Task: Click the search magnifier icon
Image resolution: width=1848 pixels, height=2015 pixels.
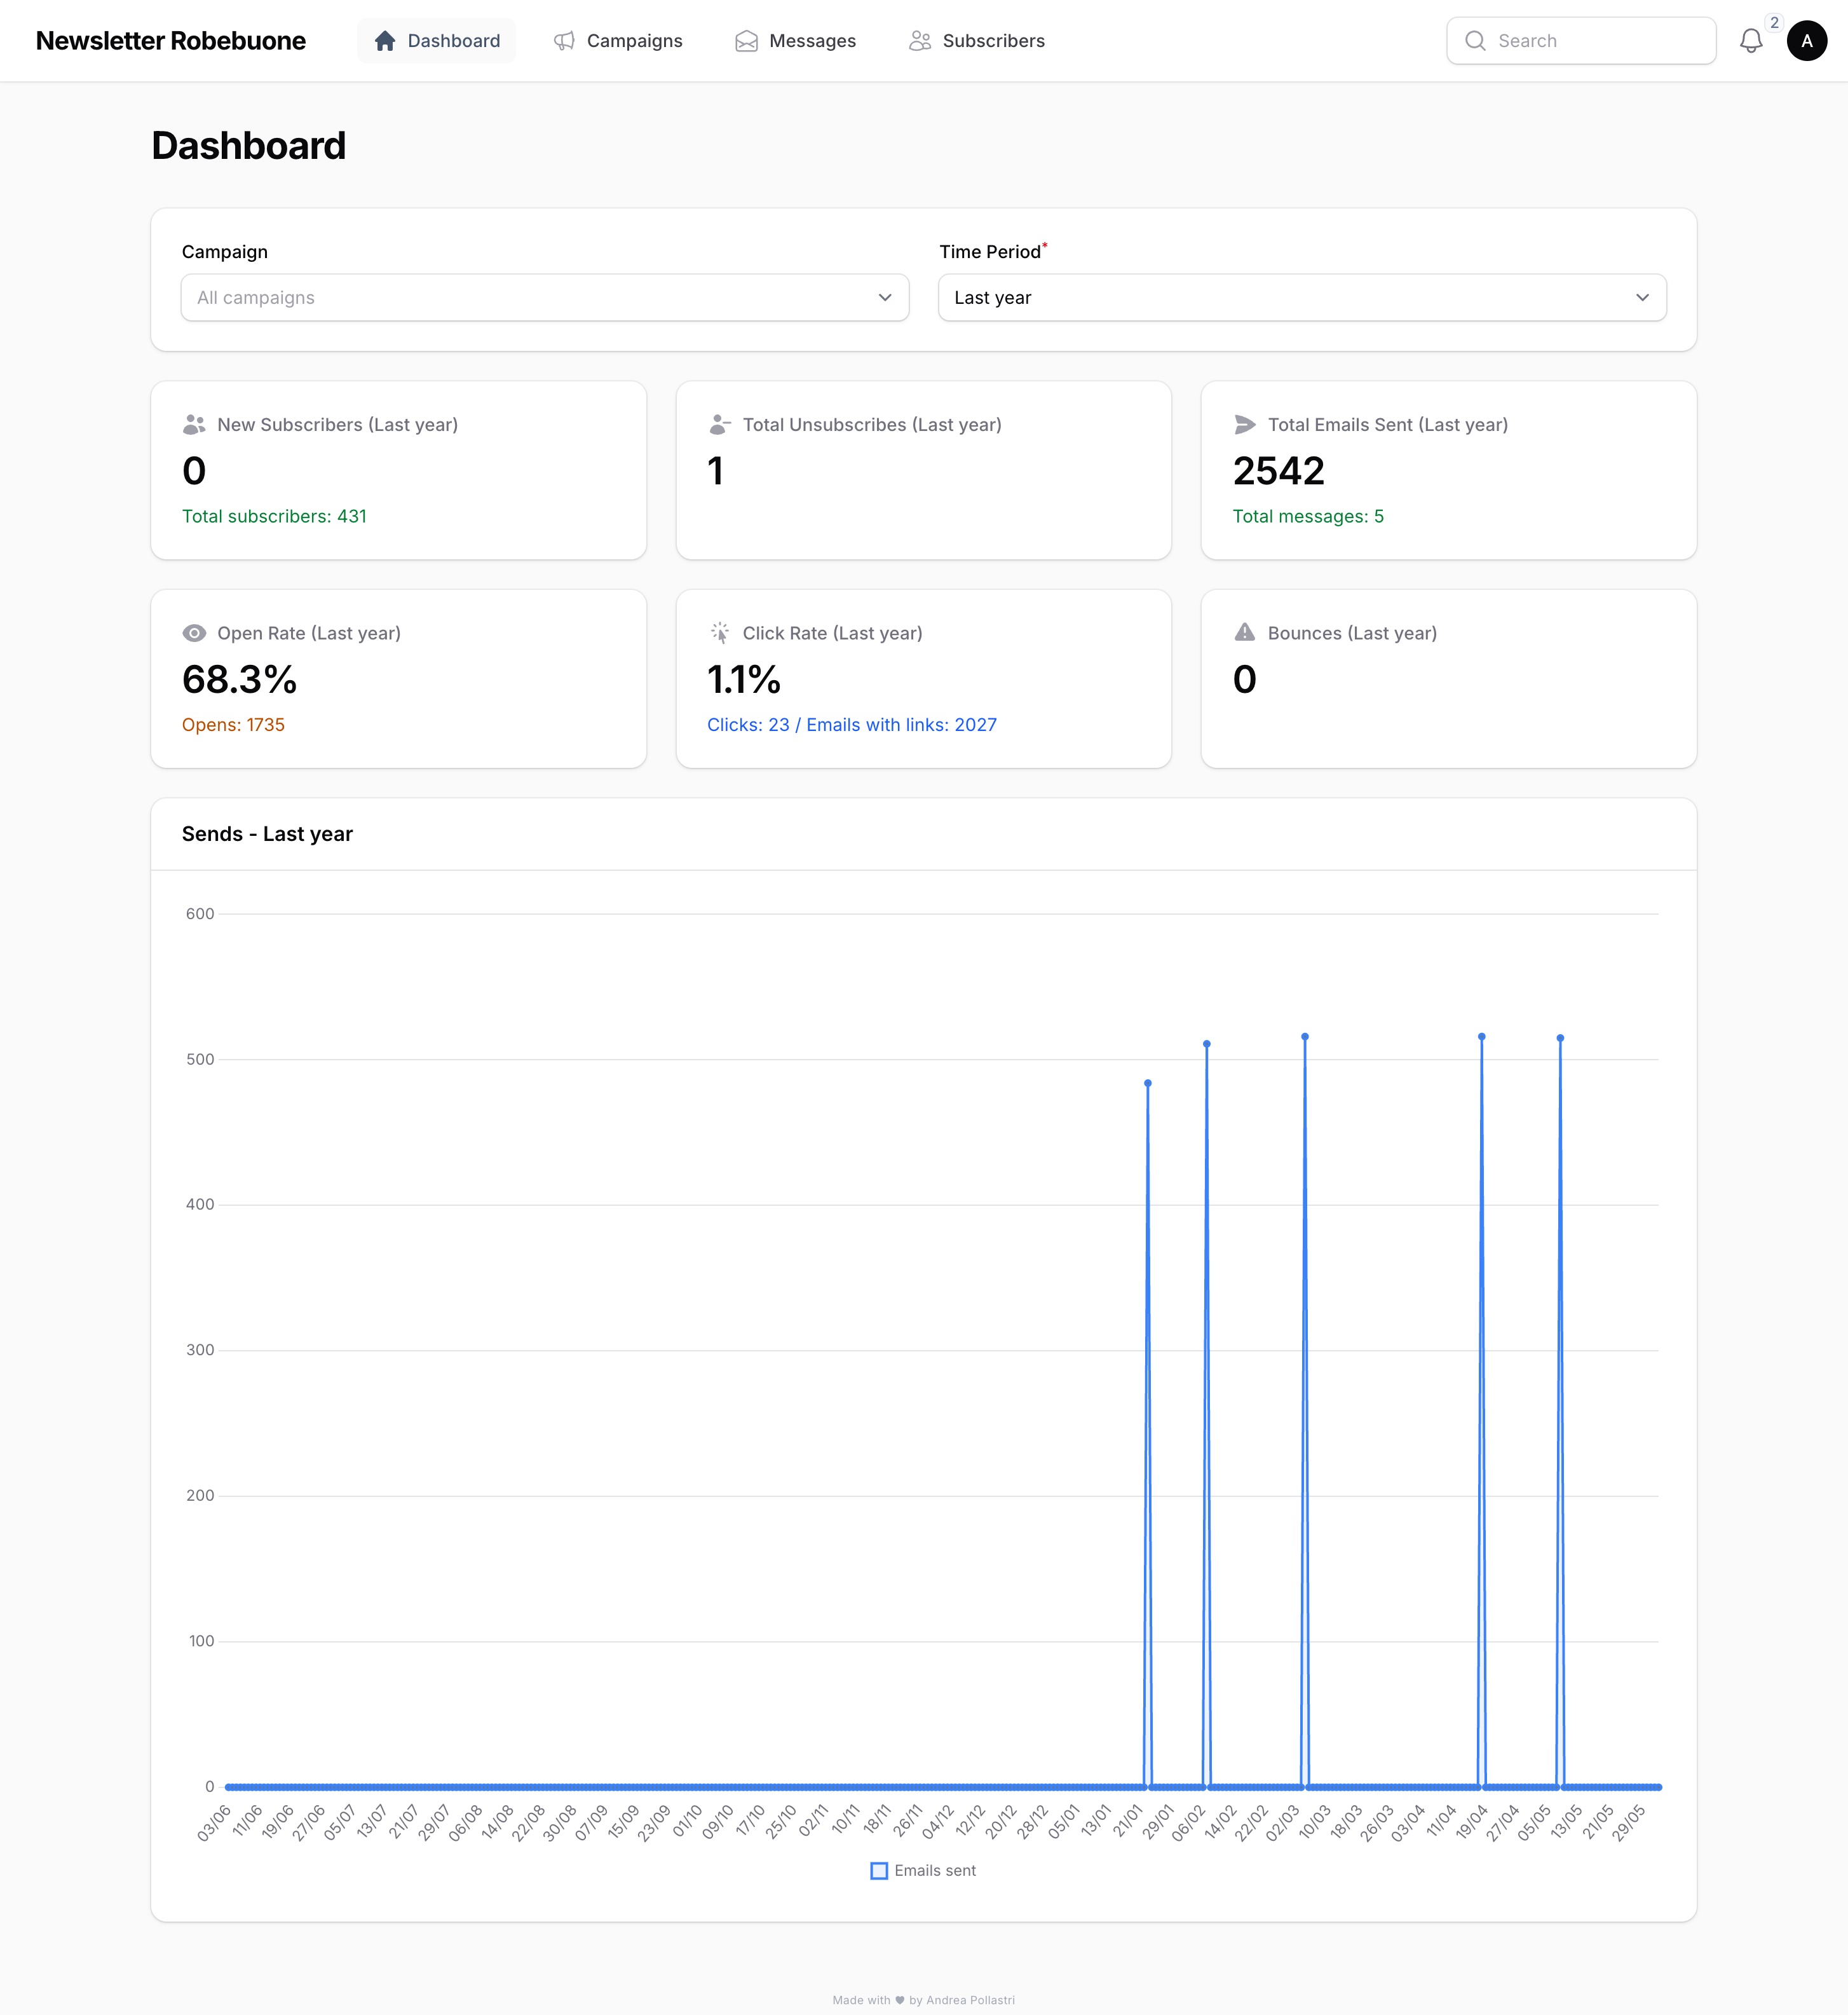Action: [1475, 41]
